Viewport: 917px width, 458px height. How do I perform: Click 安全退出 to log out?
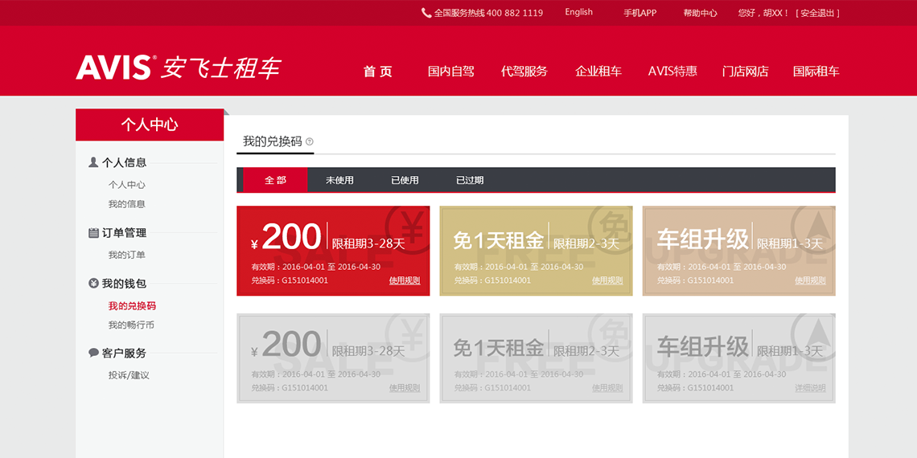(x=817, y=13)
